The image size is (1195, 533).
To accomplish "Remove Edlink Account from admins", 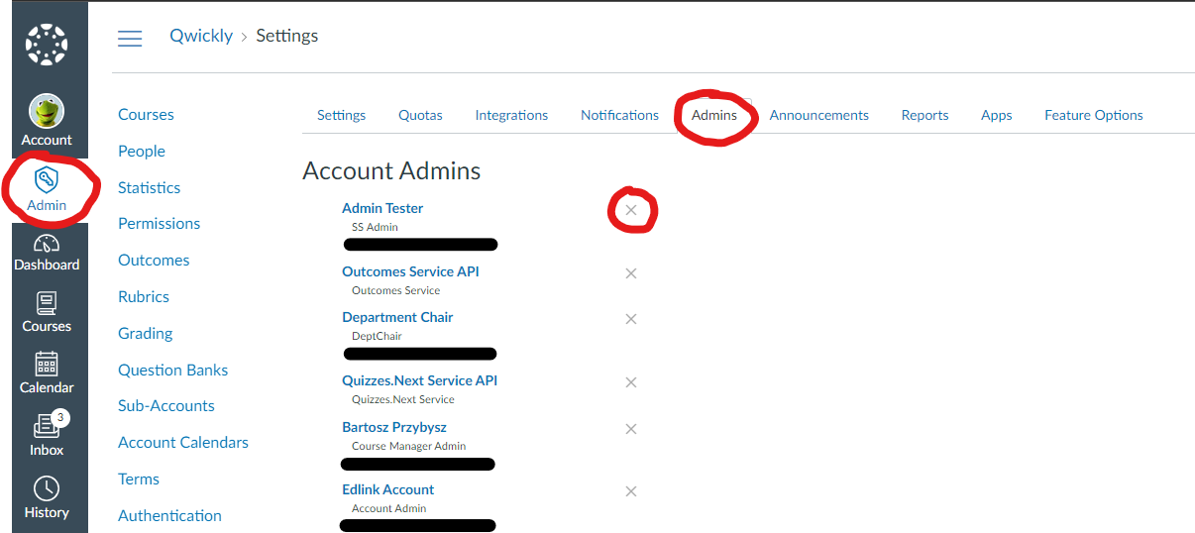I will tap(631, 491).
